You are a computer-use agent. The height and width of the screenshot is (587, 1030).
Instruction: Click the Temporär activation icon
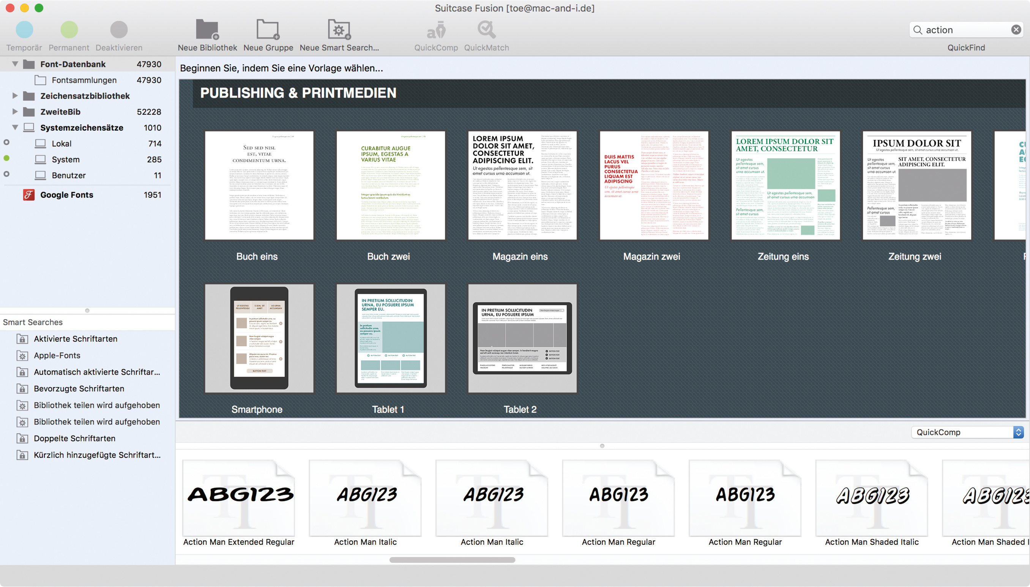(24, 30)
